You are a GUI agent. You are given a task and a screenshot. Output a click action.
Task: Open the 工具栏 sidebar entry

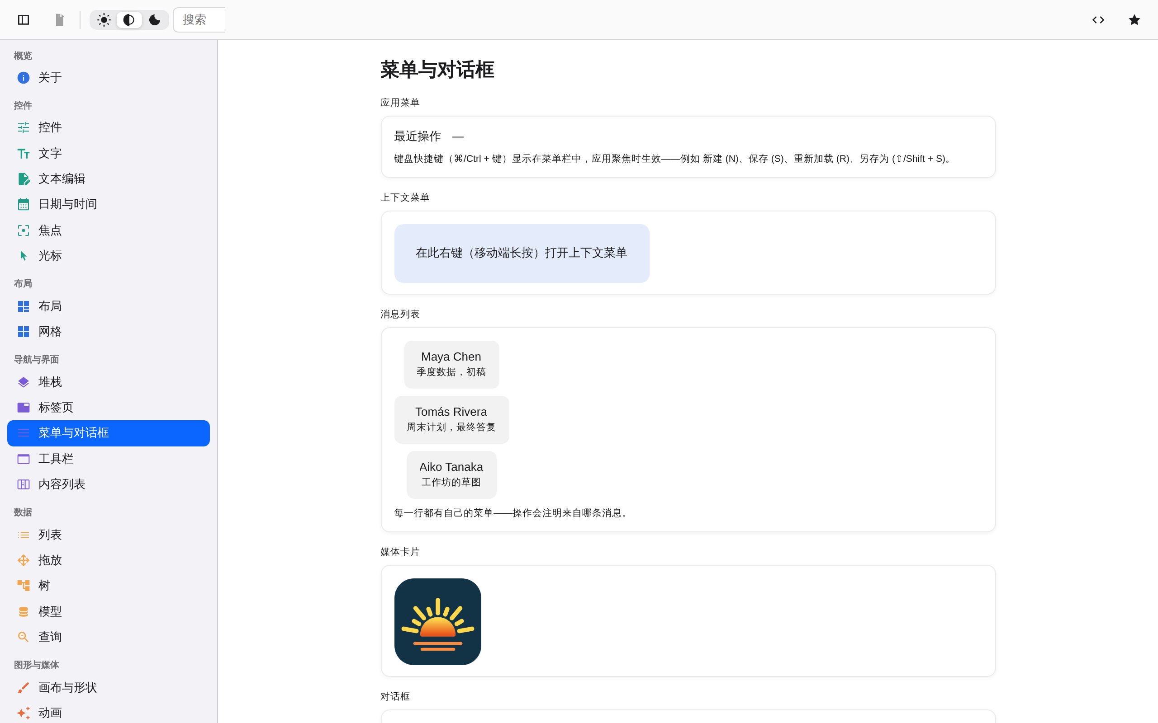pos(109,459)
